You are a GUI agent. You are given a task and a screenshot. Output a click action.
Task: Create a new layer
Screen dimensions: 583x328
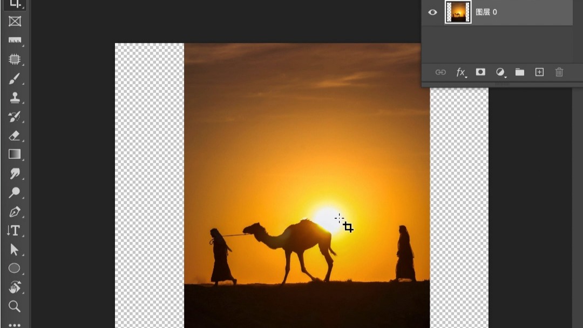539,72
